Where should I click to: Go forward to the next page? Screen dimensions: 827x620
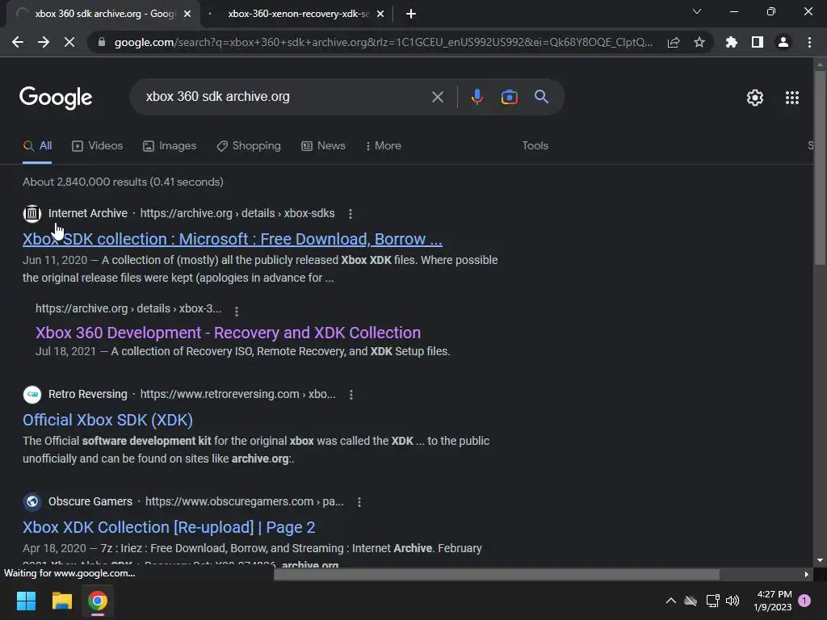[44, 42]
